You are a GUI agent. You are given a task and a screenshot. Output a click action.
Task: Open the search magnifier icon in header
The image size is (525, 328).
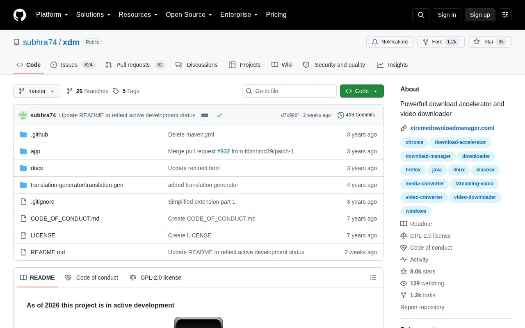(x=421, y=15)
